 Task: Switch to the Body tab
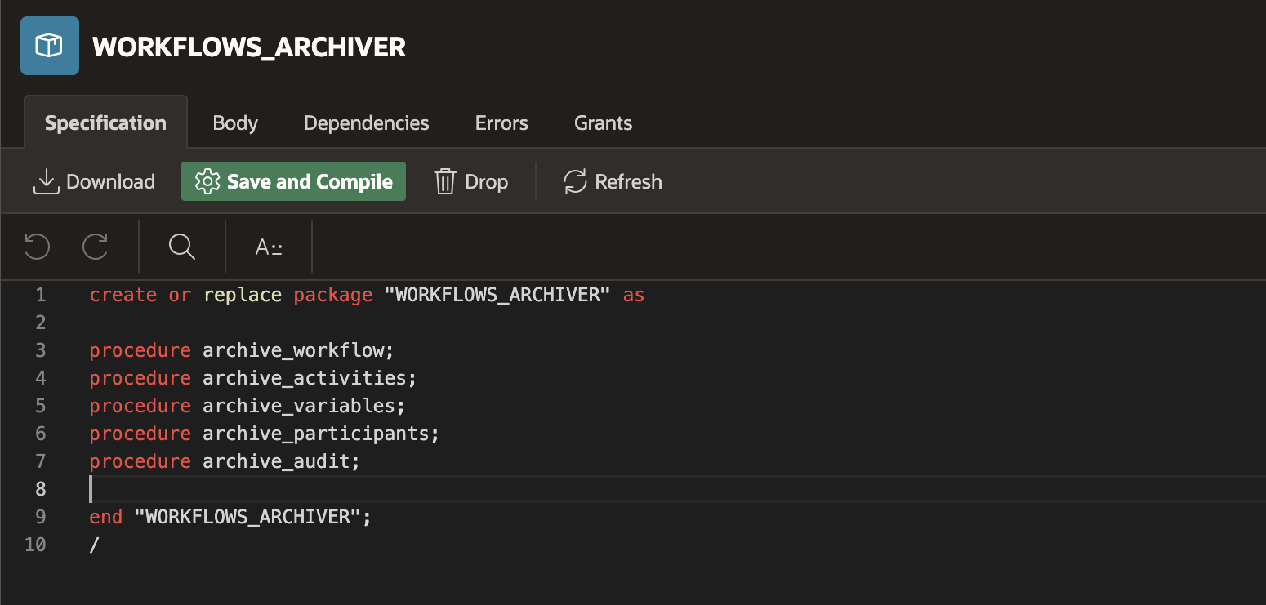(235, 123)
